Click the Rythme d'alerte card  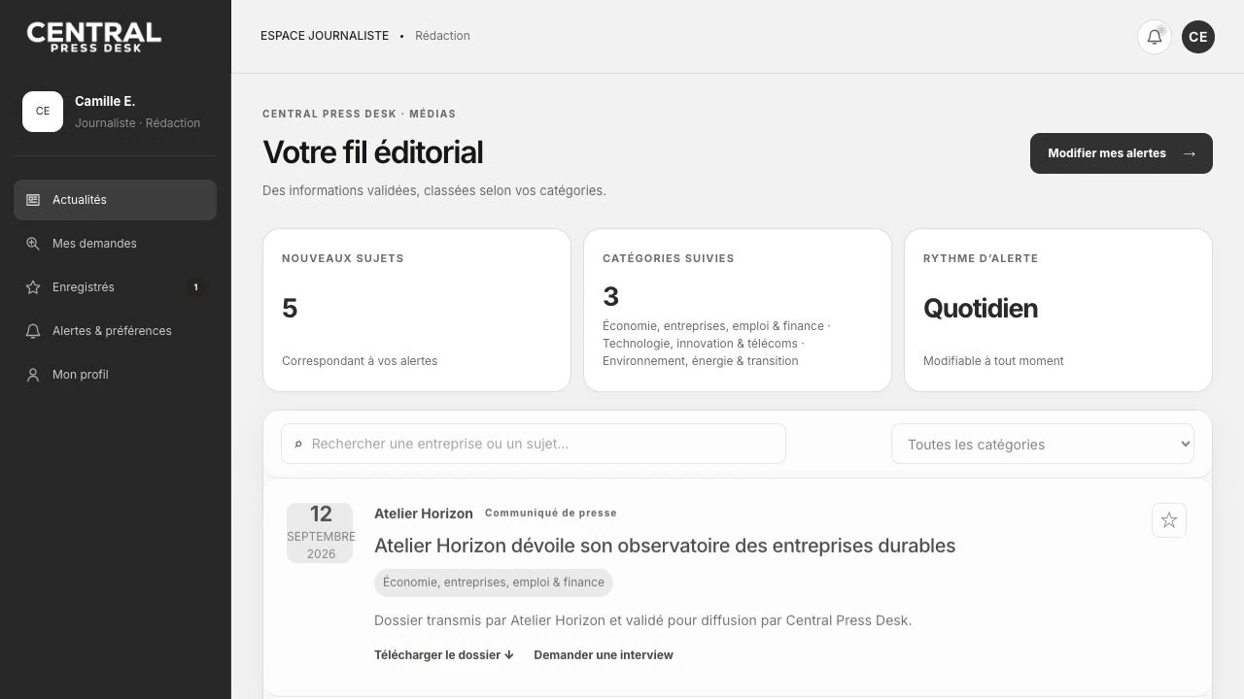click(1058, 311)
